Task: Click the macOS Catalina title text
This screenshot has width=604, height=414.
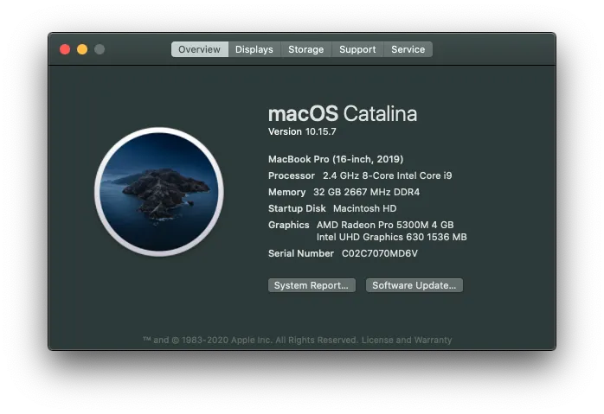Action: coord(343,113)
